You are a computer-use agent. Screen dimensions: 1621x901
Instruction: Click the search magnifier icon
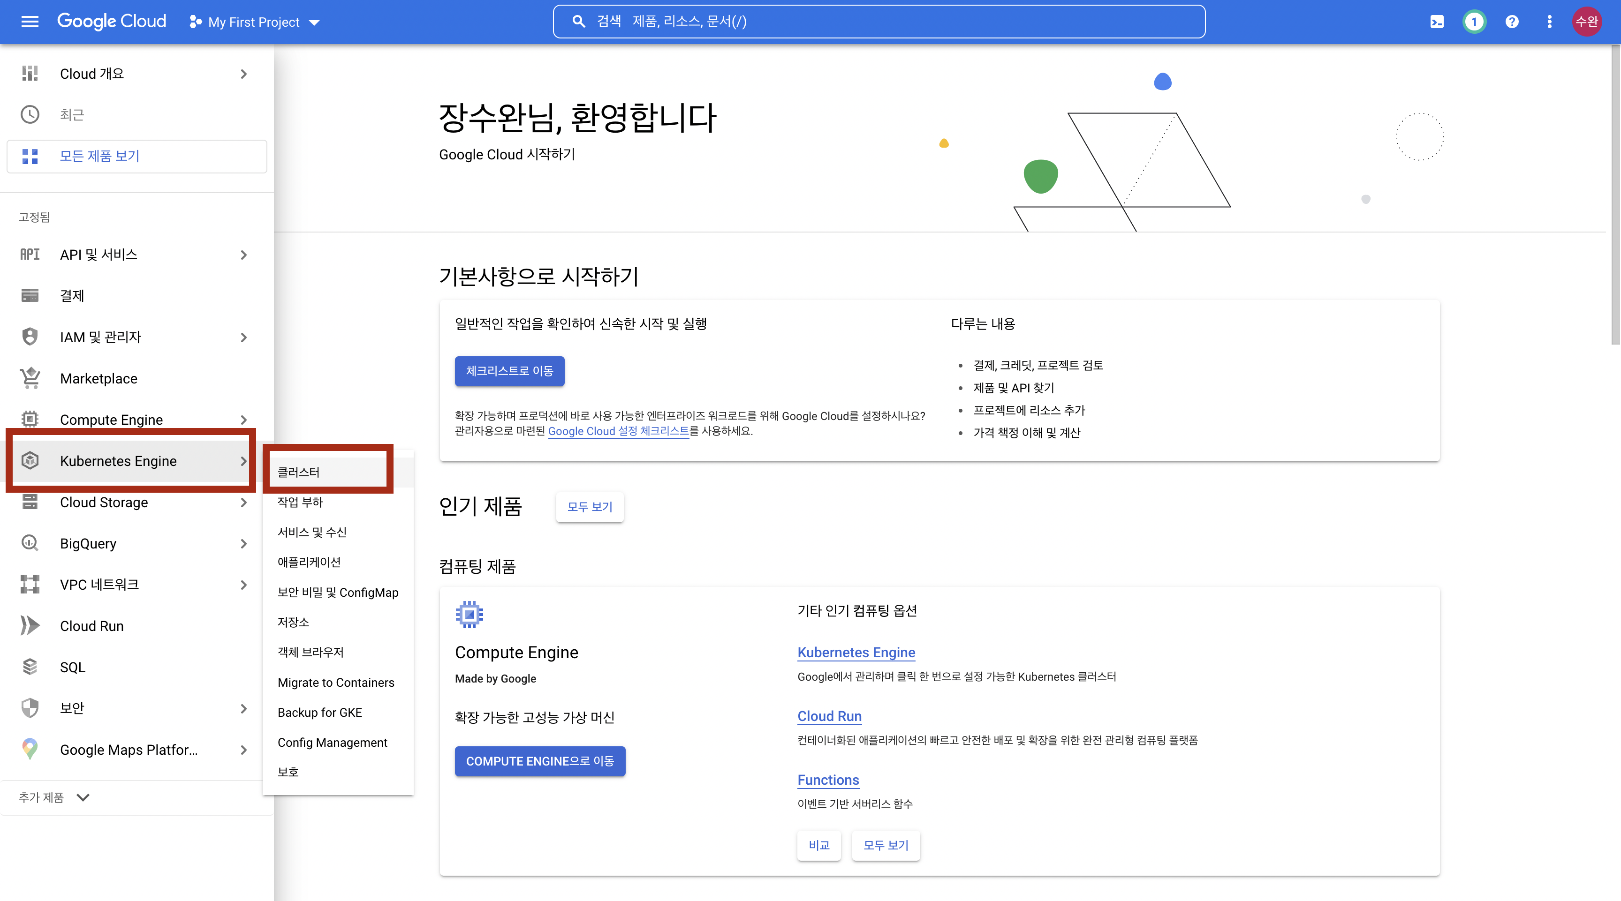(x=578, y=22)
